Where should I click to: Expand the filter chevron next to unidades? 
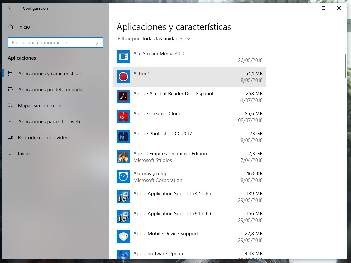[x=188, y=39]
